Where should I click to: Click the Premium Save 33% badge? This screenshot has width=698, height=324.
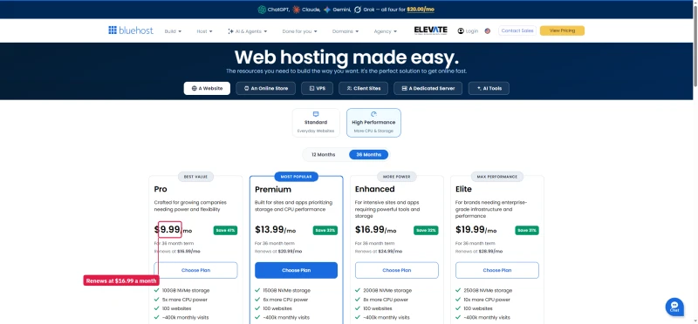pos(325,230)
